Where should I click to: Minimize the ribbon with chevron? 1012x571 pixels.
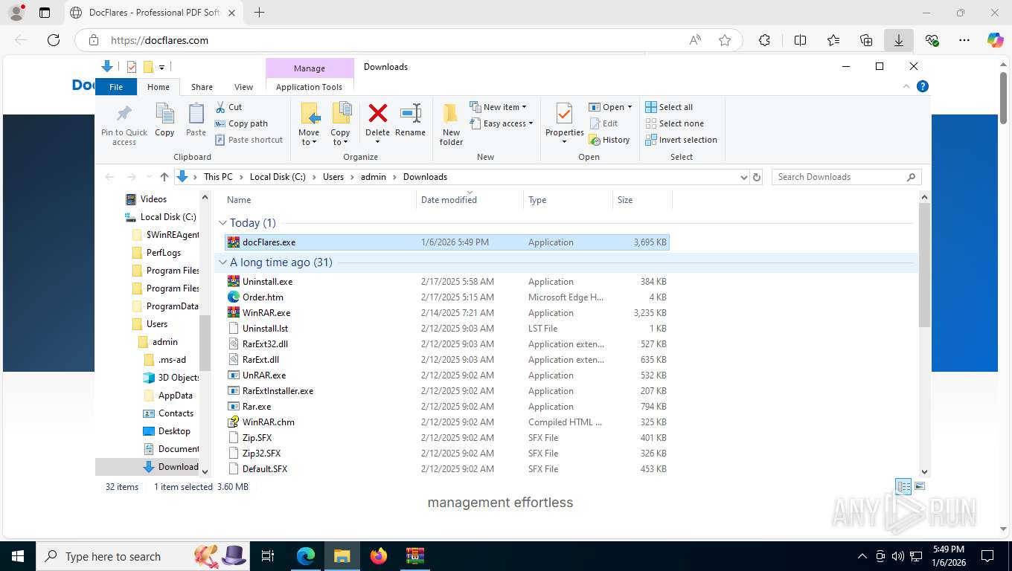(x=906, y=86)
